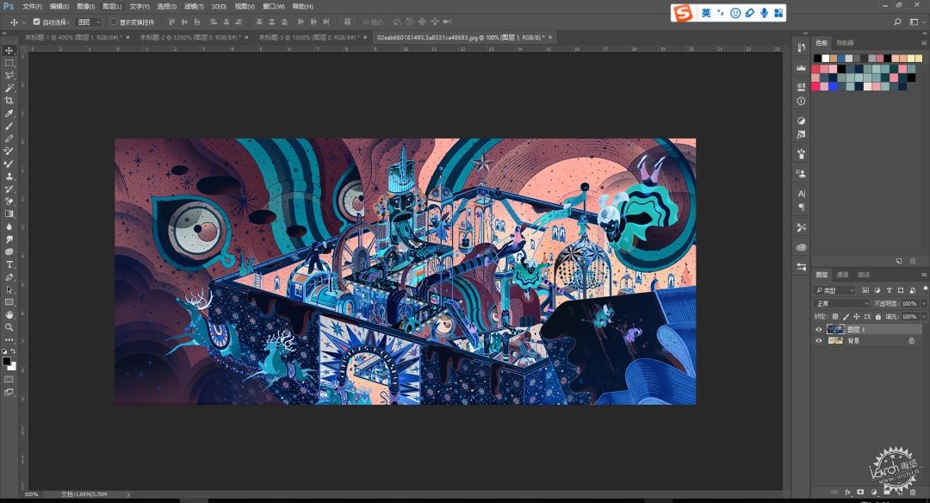This screenshot has height=503, width=930.
Task: Click the delete layer trash icon
Action: pos(913,493)
